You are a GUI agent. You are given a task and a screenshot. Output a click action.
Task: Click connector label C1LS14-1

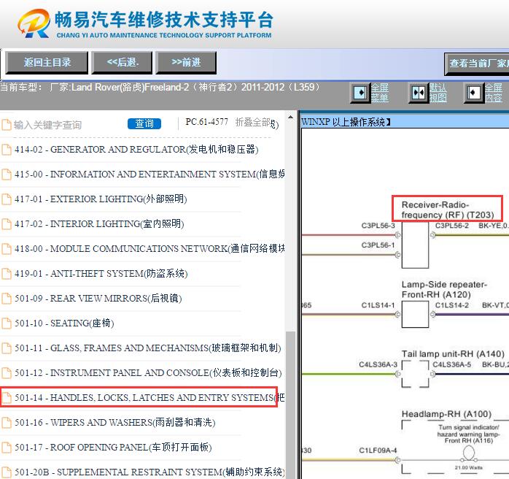click(378, 305)
